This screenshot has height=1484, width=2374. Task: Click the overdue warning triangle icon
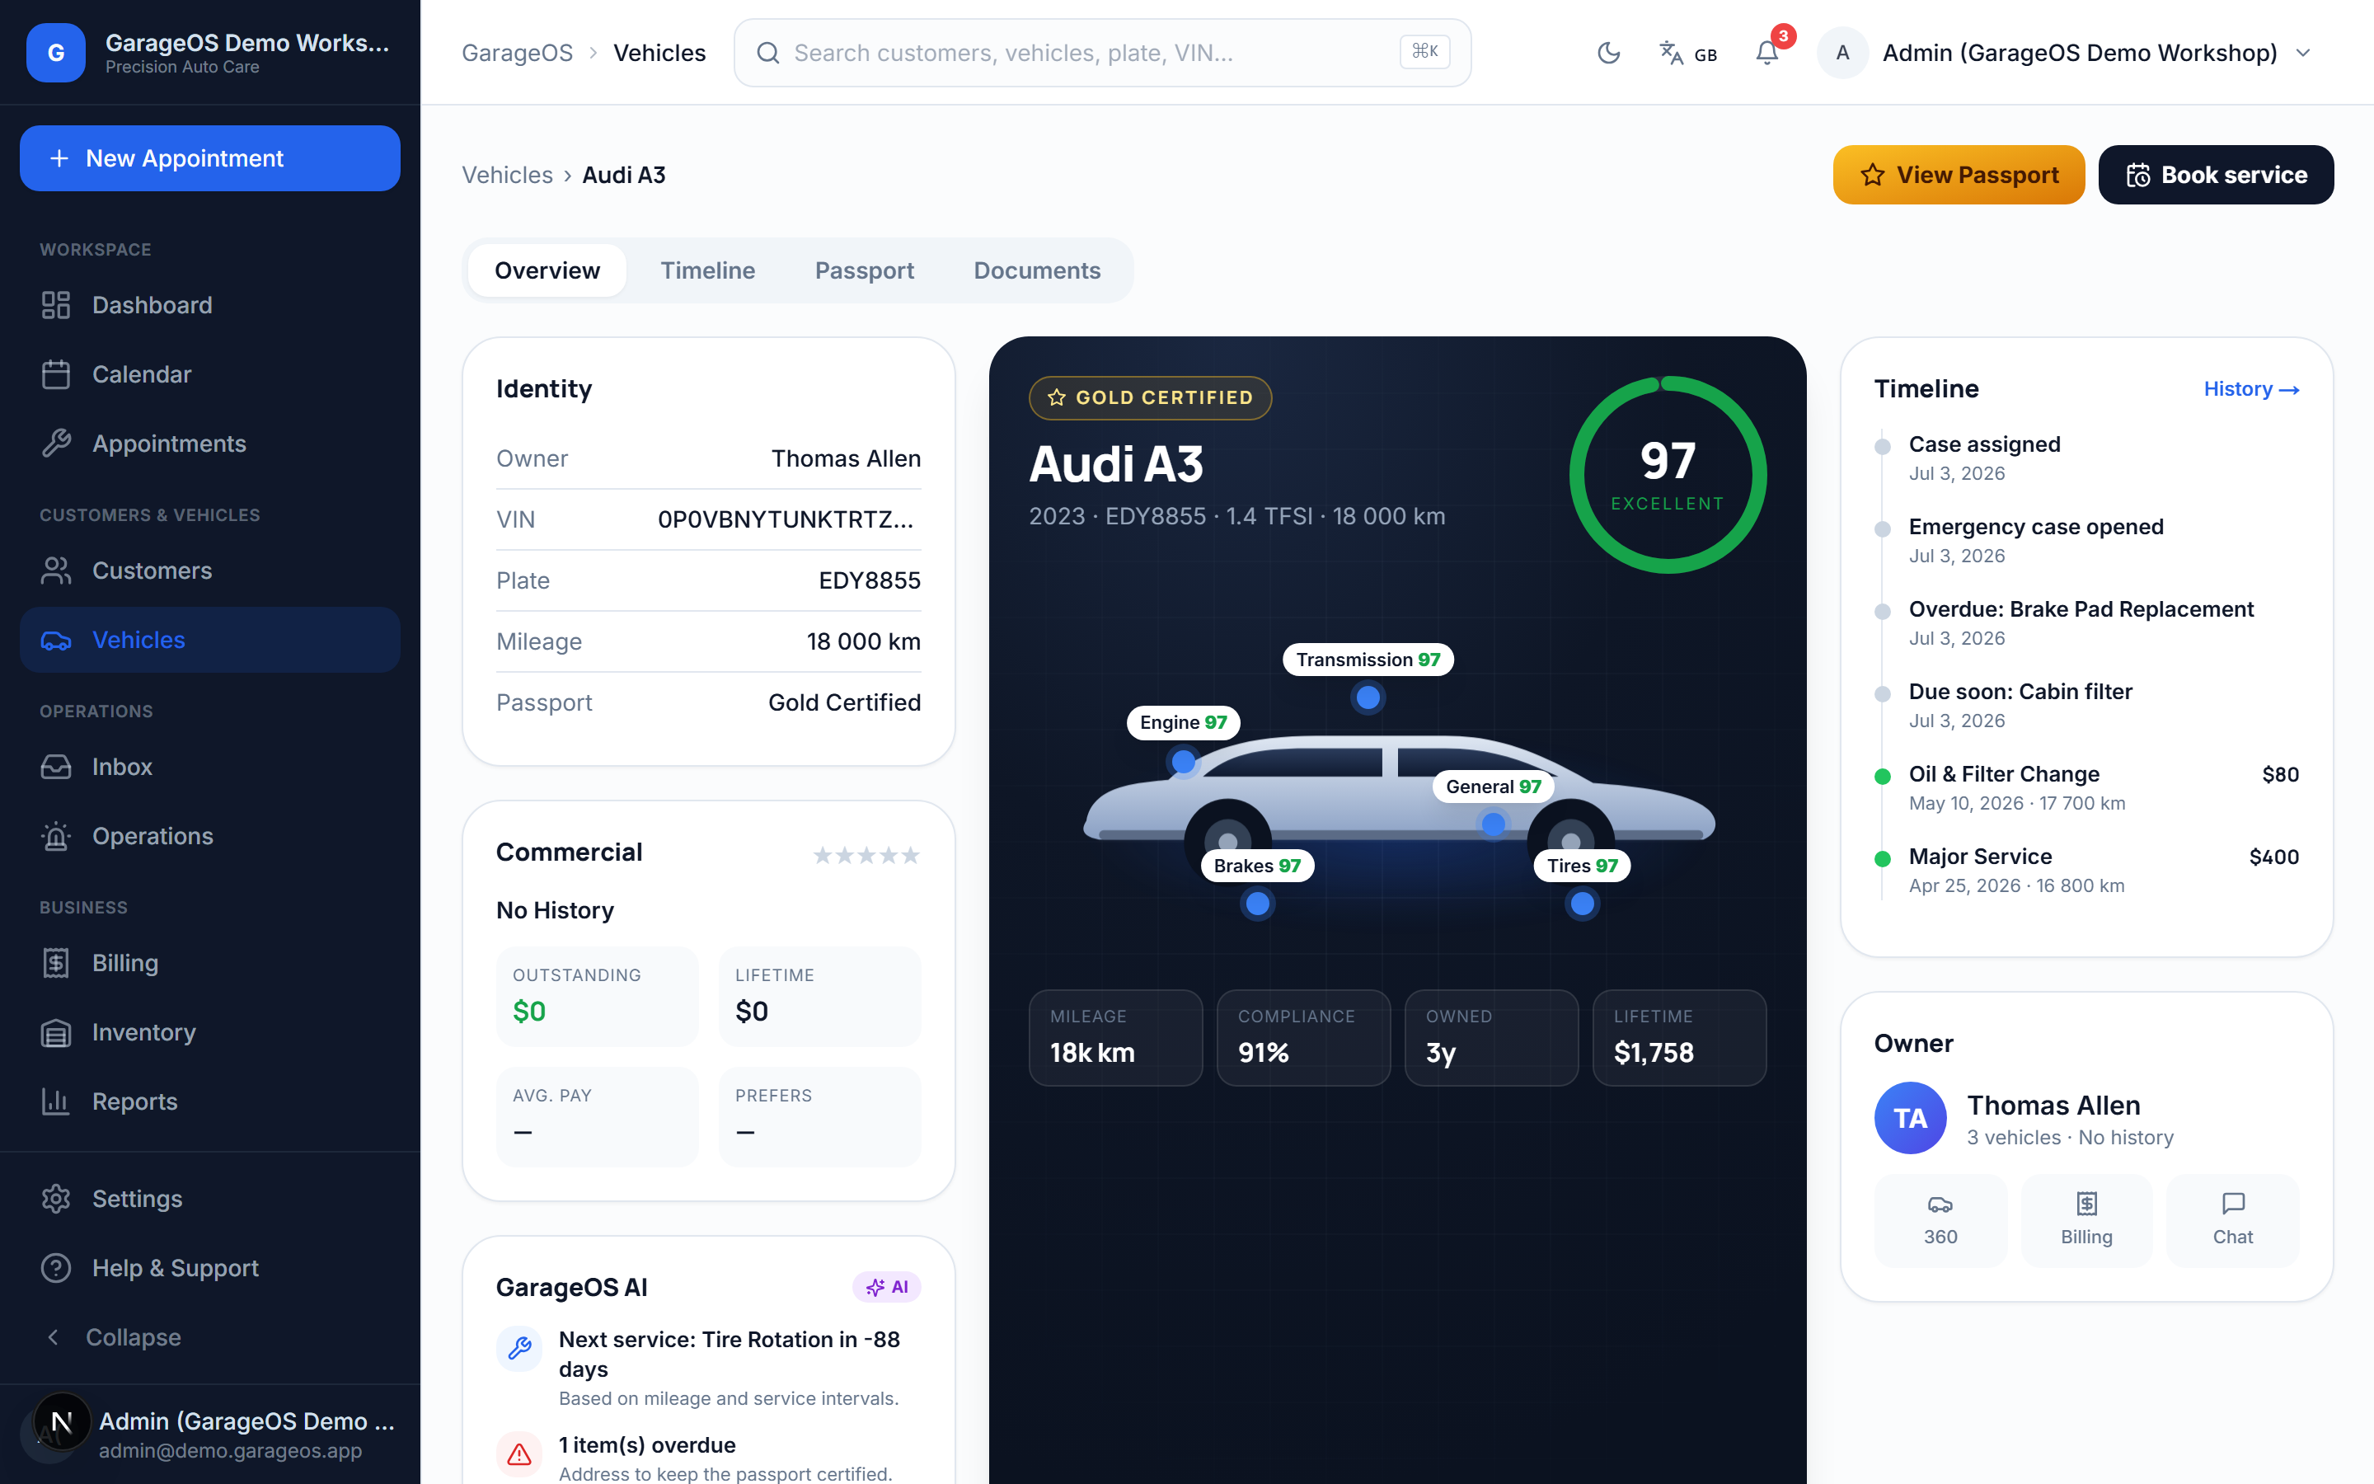[519, 1454]
